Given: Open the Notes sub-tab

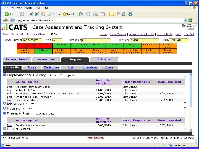Looking at the screenshot, I should (x=32, y=67).
